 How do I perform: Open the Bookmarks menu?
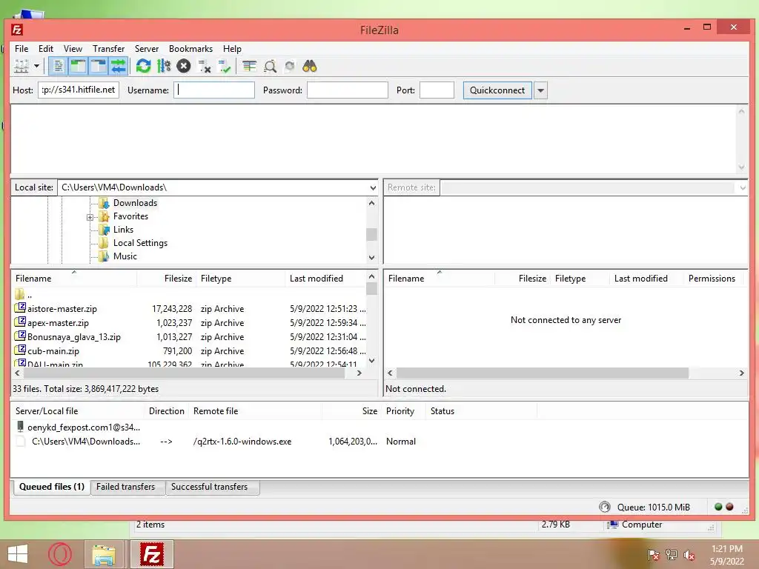click(190, 49)
